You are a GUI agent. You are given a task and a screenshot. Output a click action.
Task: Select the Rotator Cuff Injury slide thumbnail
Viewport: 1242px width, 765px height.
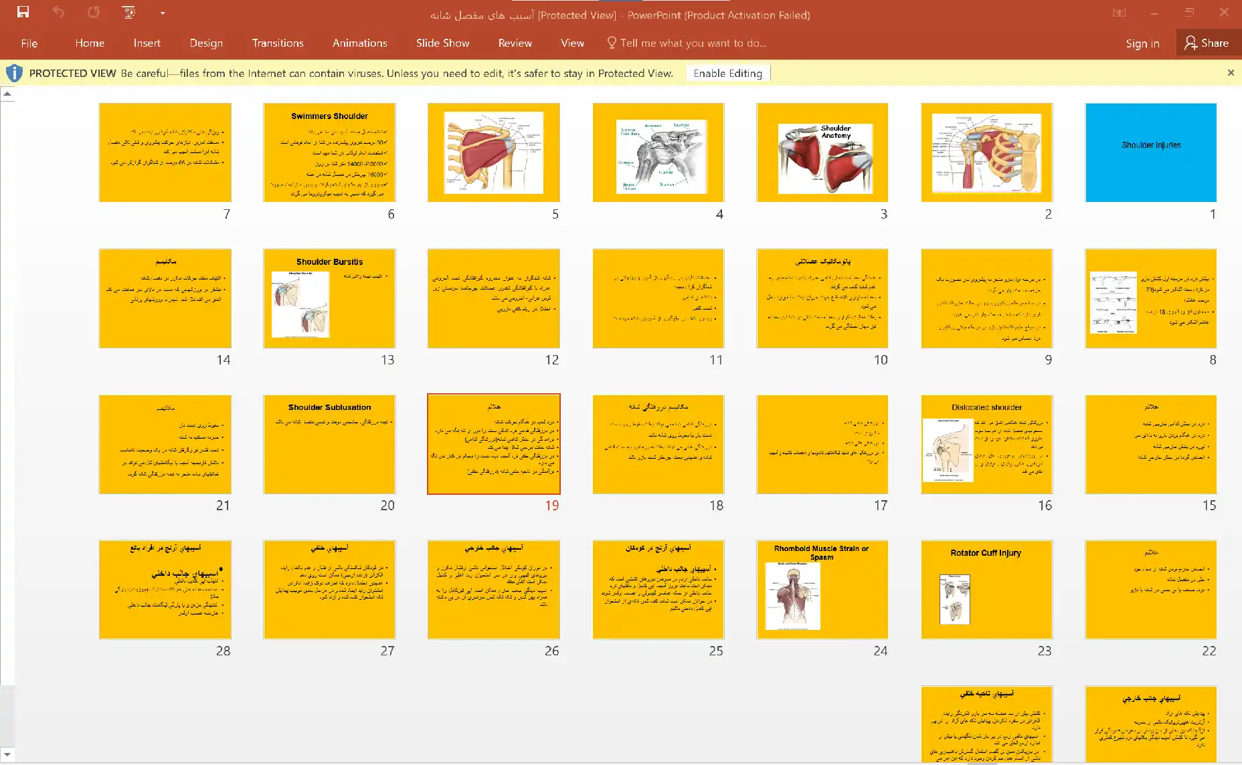pos(986,590)
